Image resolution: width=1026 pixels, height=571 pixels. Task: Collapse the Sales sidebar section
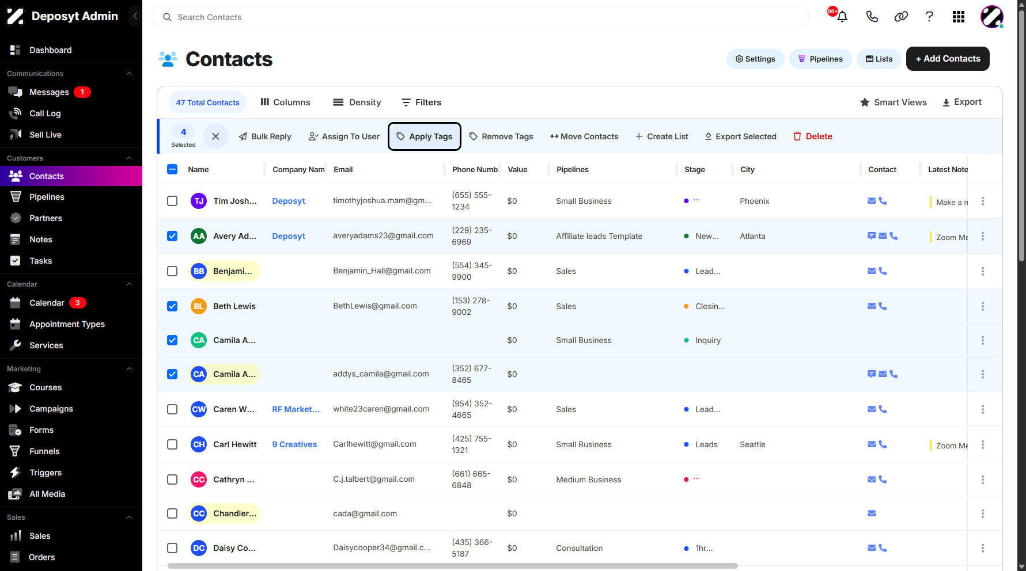[129, 517]
